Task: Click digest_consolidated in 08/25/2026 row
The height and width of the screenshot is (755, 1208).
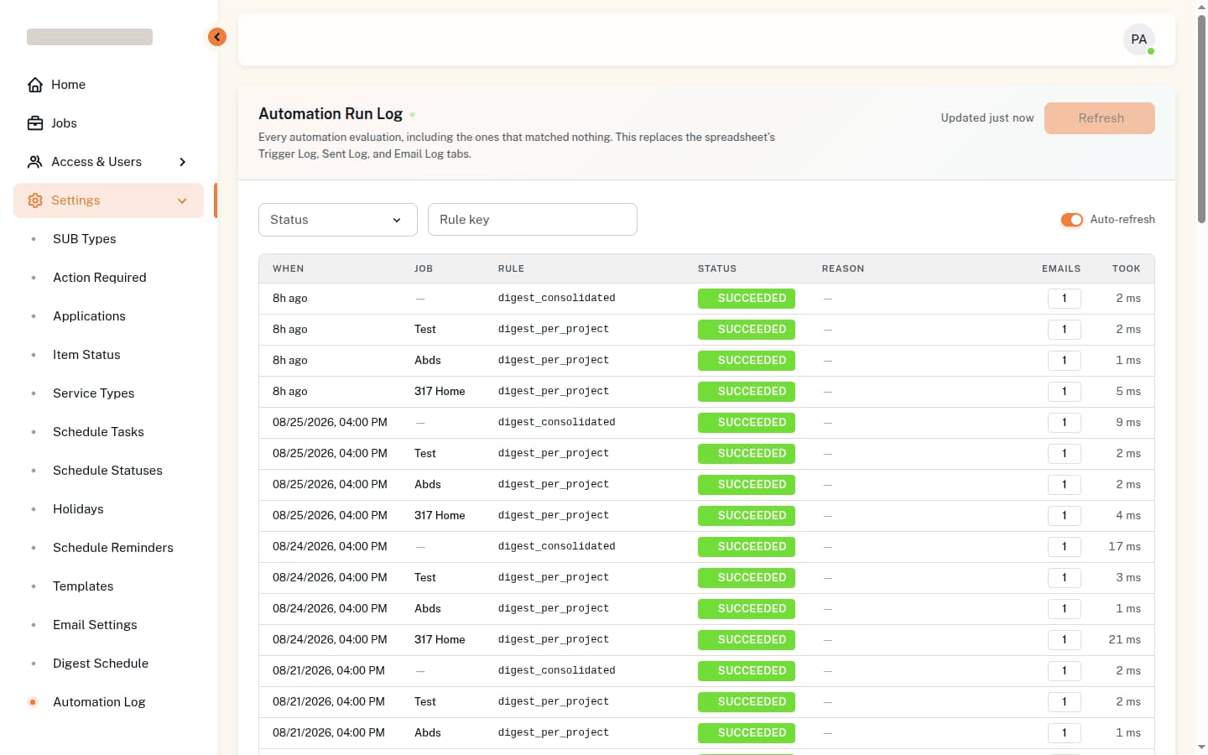Action: coord(557,423)
